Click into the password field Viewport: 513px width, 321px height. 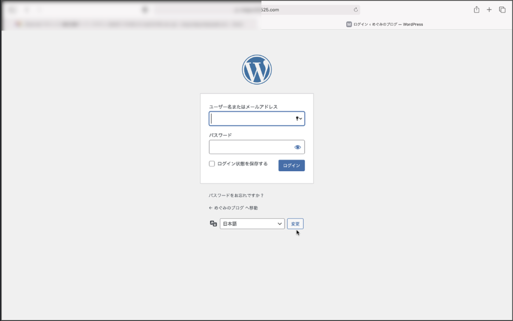coord(257,147)
